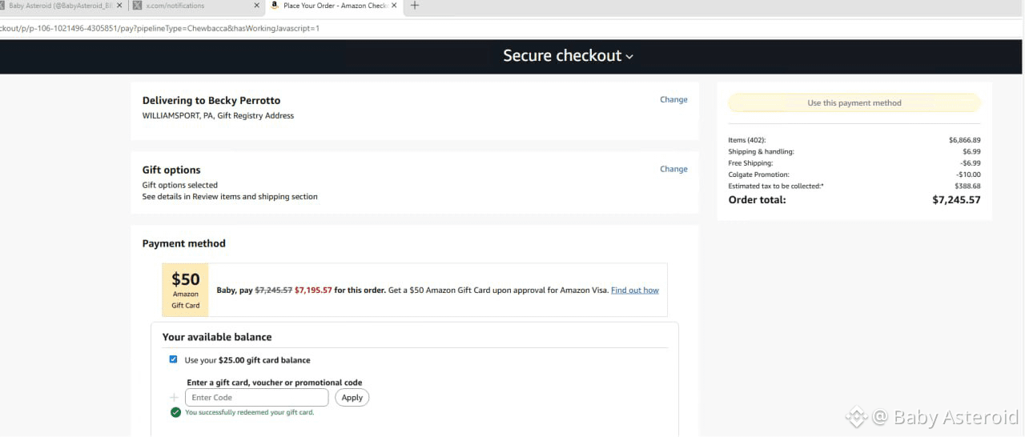Click the Your available balance heading
Viewport: 1025px width, 437px height.
pos(217,337)
